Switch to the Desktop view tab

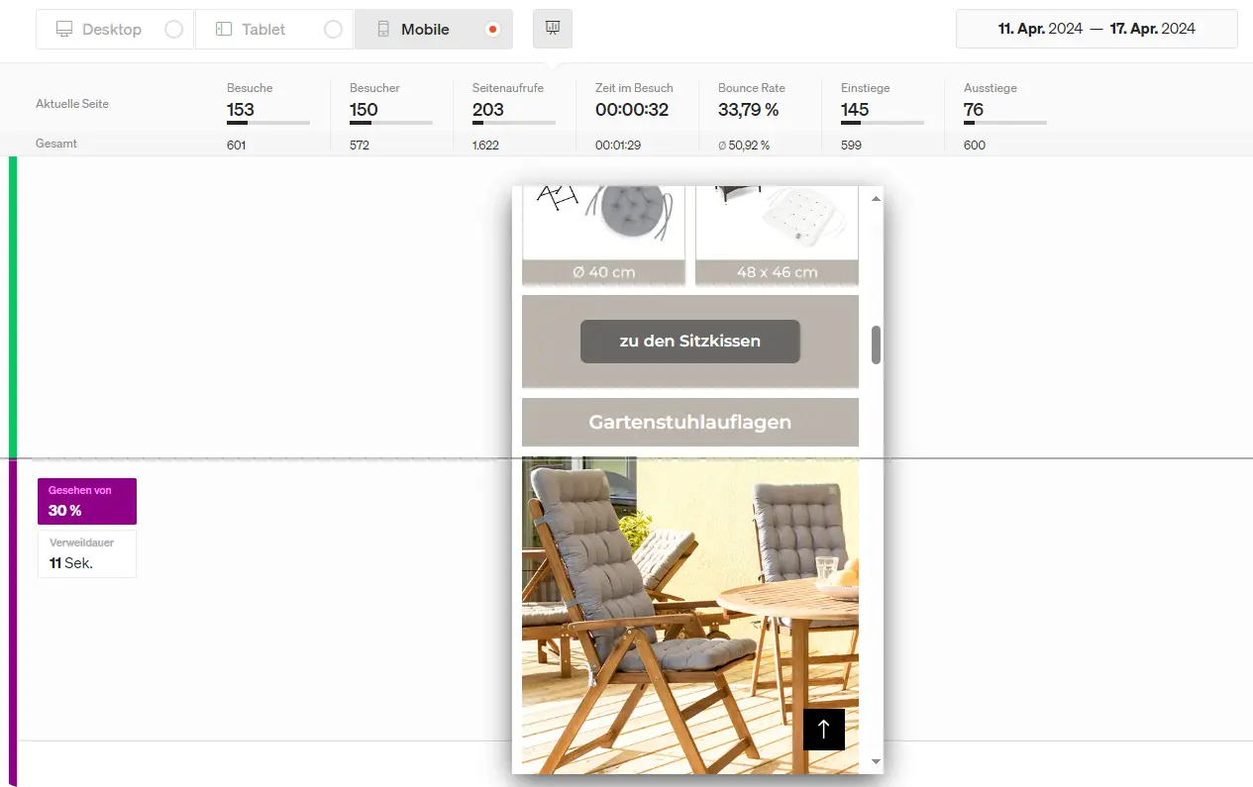pos(111,30)
